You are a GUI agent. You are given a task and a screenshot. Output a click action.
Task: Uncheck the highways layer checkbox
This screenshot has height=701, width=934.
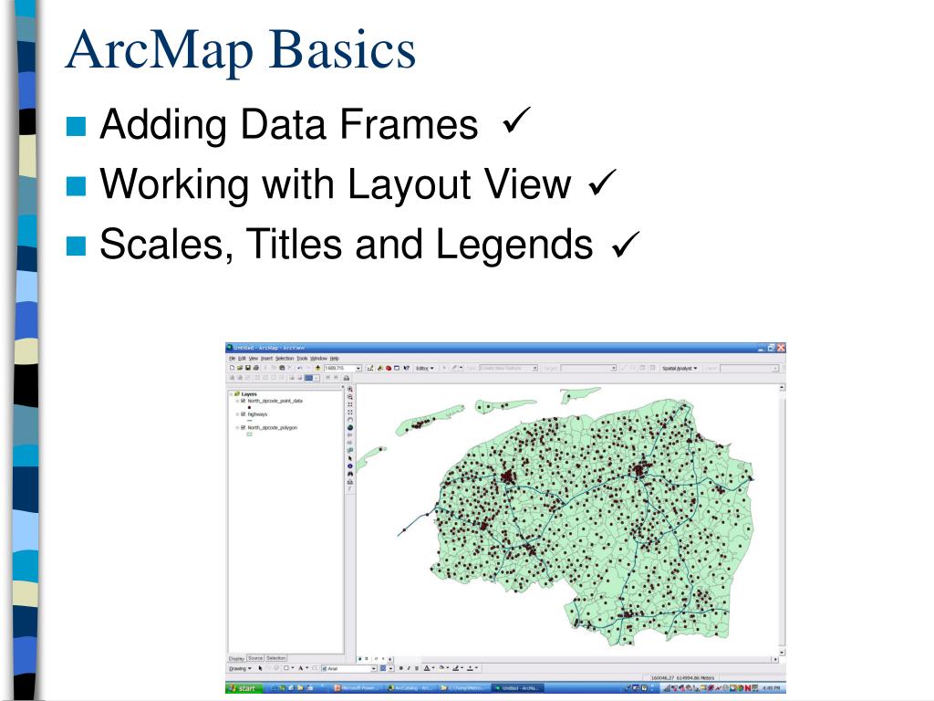243,414
